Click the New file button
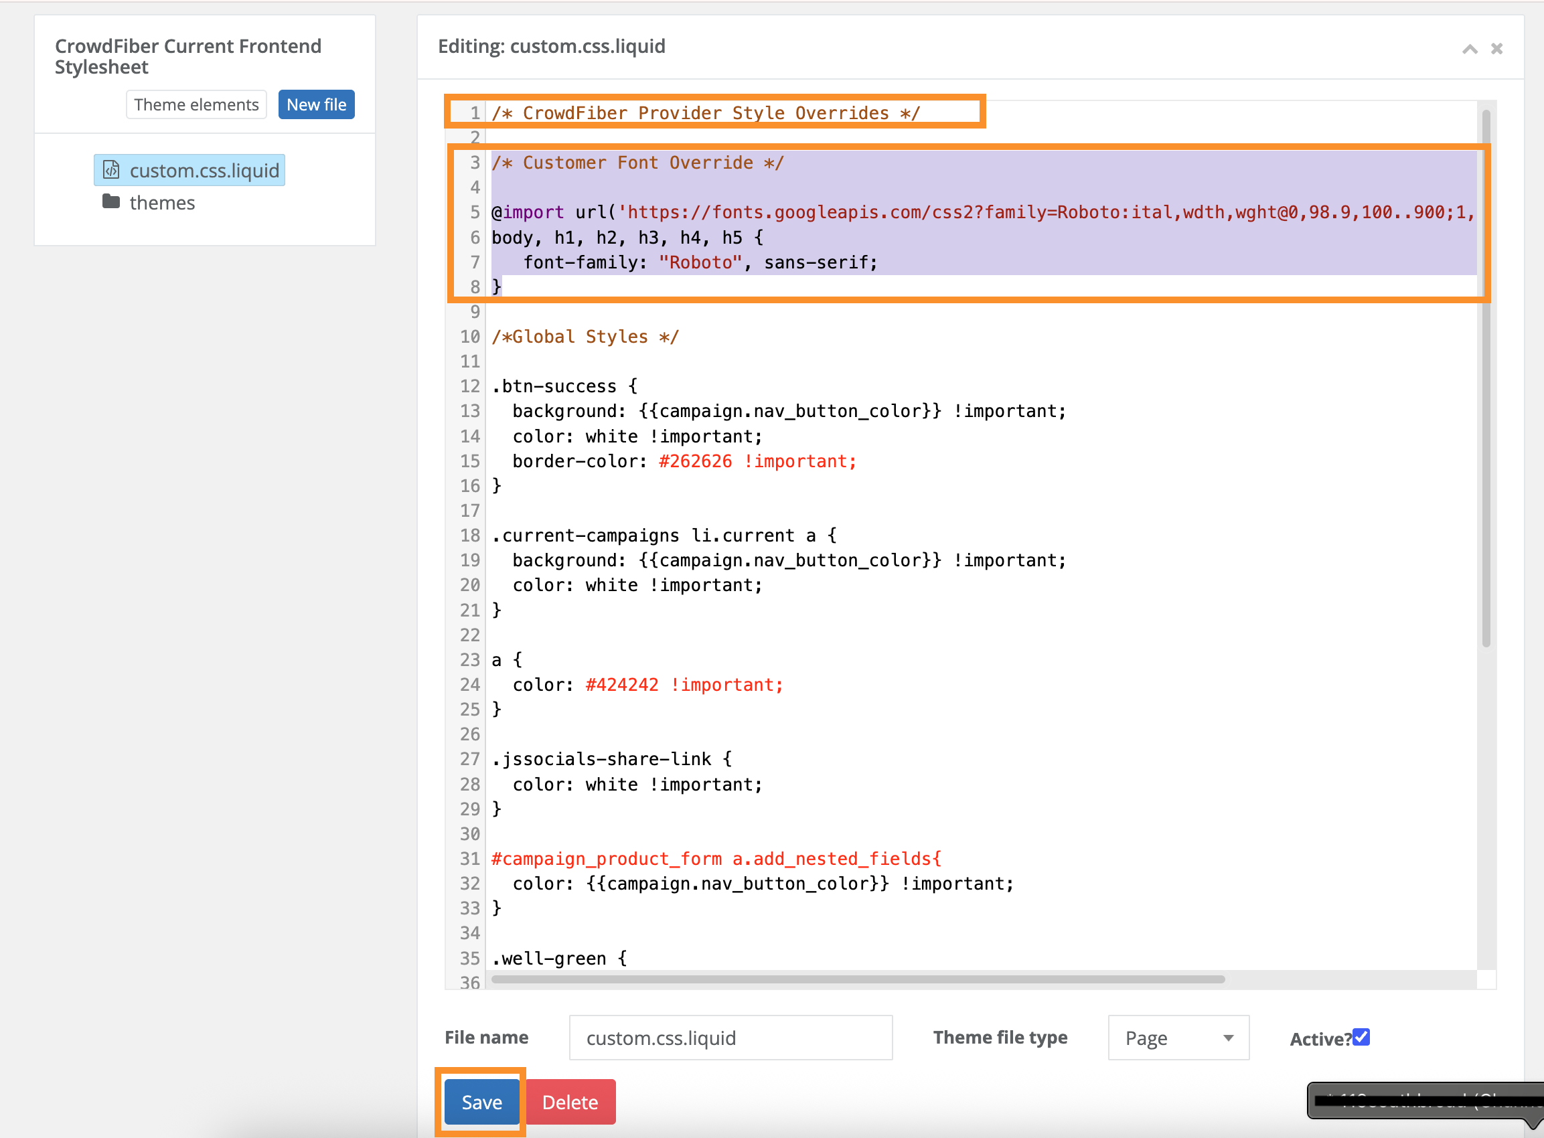 (x=316, y=104)
